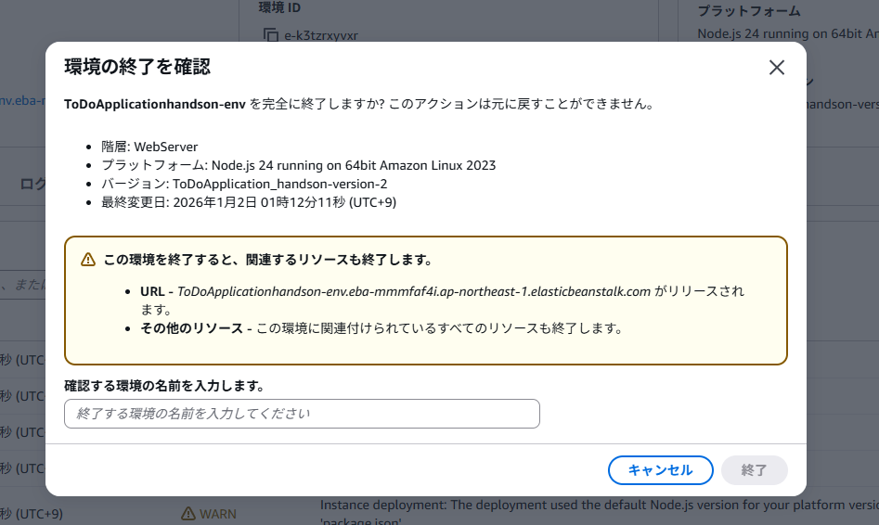The image size is (879, 525).
Task: Select the 階層: WebServer line
Action: tap(149, 147)
